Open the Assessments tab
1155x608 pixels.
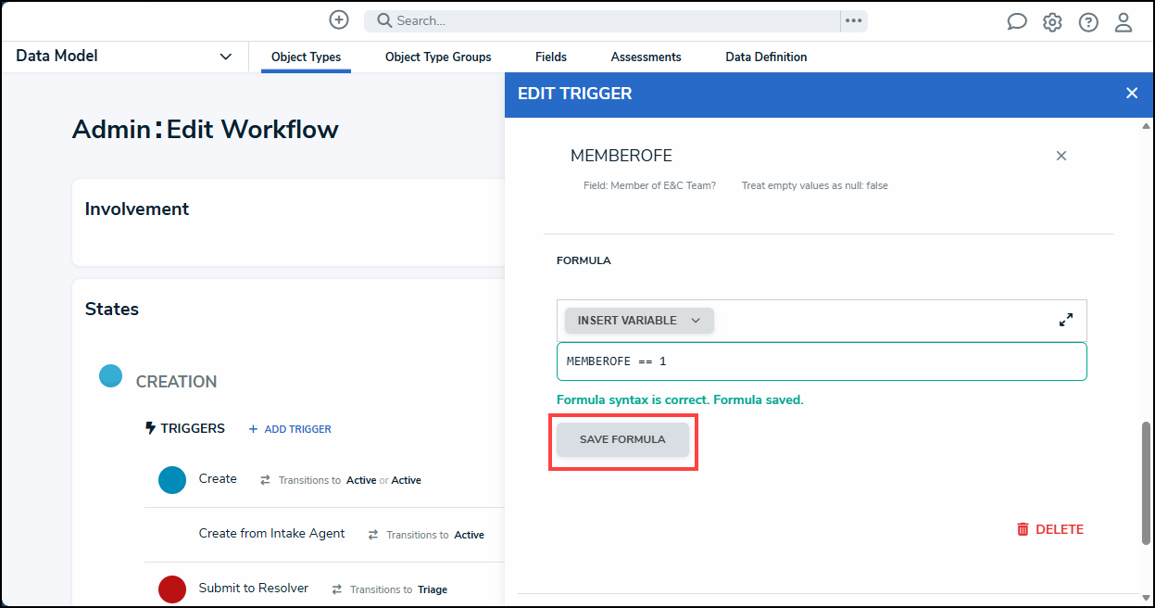[647, 57]
